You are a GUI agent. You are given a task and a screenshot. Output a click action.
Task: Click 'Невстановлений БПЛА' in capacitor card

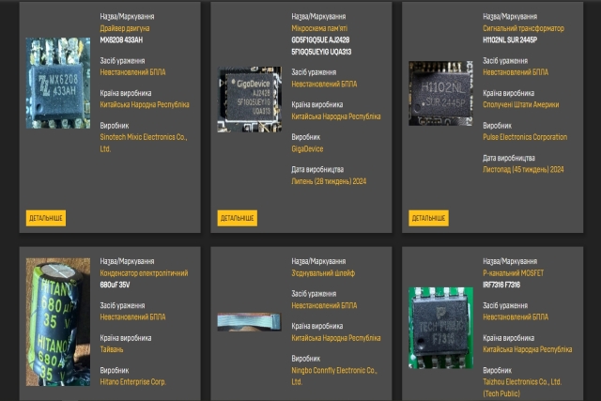[132, 317]
